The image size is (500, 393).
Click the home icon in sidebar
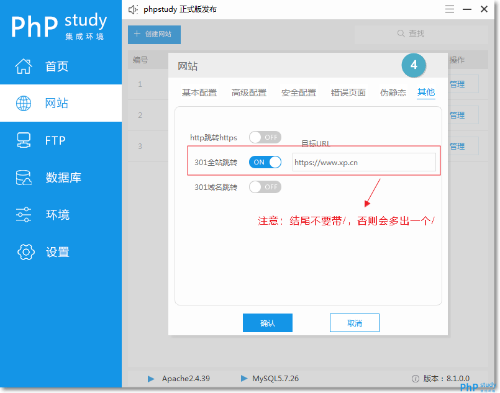pyautogui.click(x=24, y=66)
